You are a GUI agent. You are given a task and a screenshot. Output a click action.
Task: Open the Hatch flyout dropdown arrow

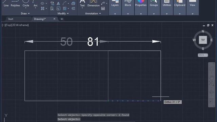(x=46, y=8)
